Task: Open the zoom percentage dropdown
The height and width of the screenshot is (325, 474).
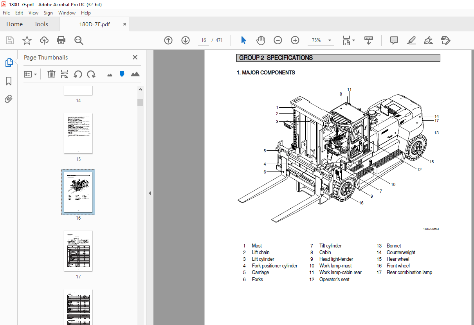Action: coord(329,40)
